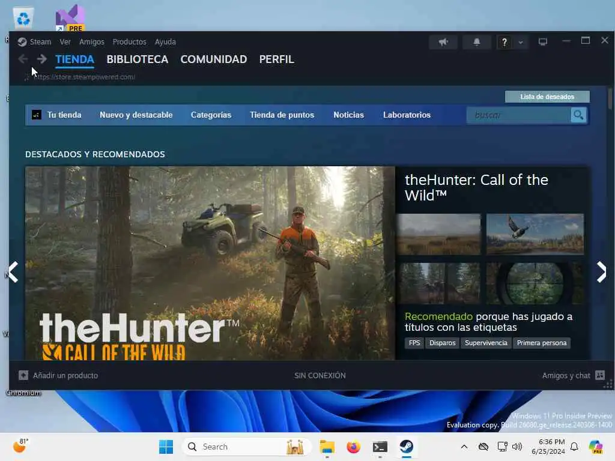The height and width of the screenshot is (461, 615).
Task: Click the announcements megaphone icon
Action: 443,42
